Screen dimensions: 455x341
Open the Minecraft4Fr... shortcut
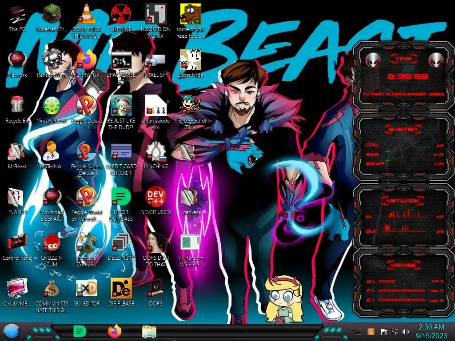pos(52,14)
